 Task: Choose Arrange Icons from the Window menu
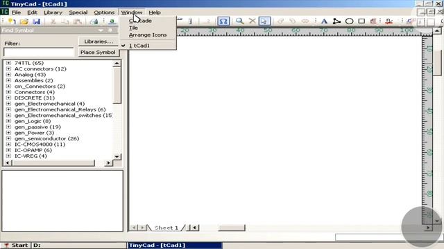148,35
